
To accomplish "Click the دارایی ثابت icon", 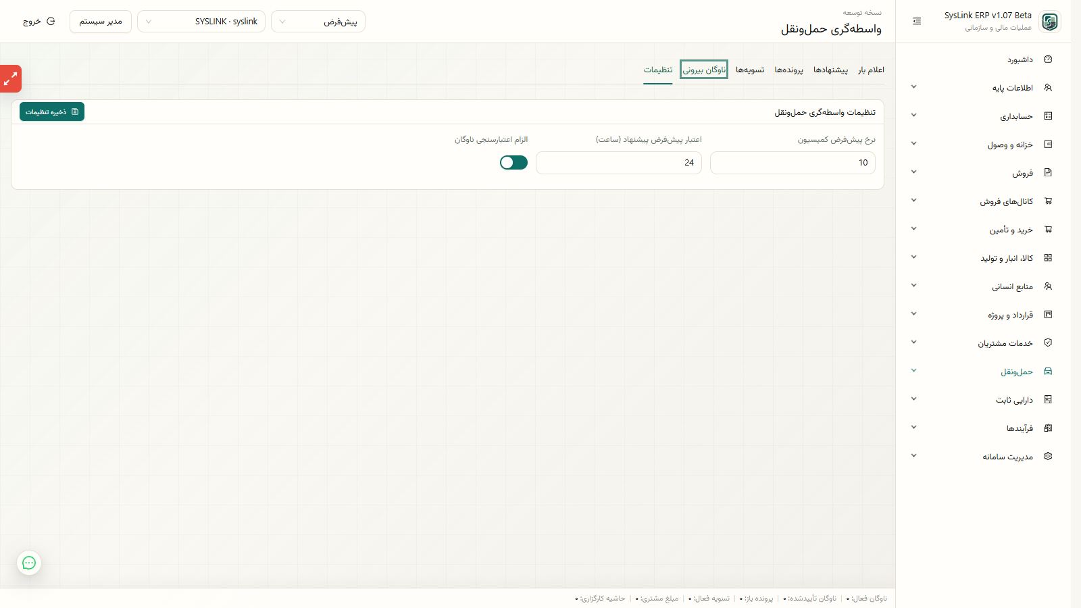I will pyautogui.click(x=1048, y=400).
